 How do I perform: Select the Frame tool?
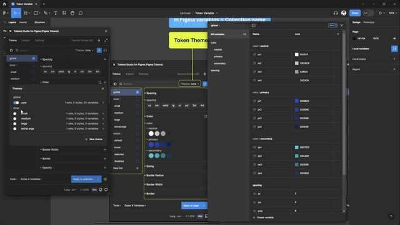[26, 13]
